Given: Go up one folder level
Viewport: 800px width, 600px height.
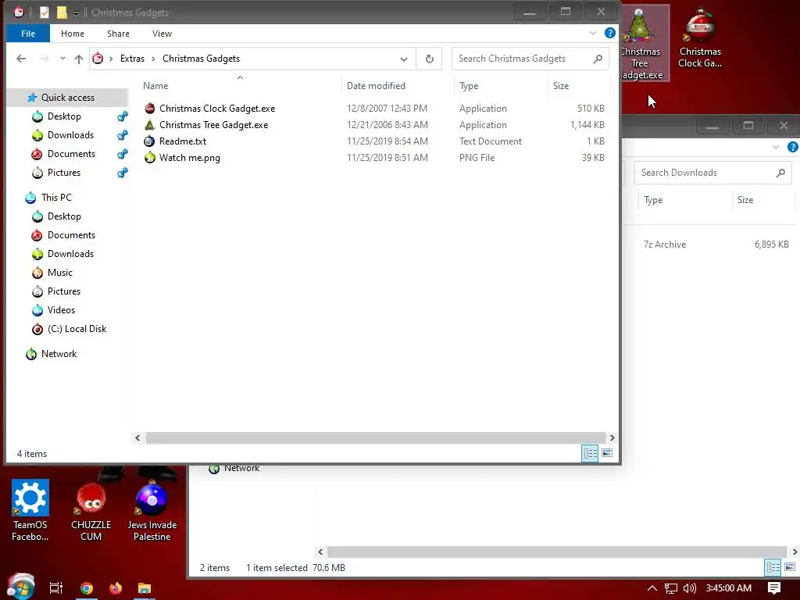Looking at the screenshot, I should 79,59.
